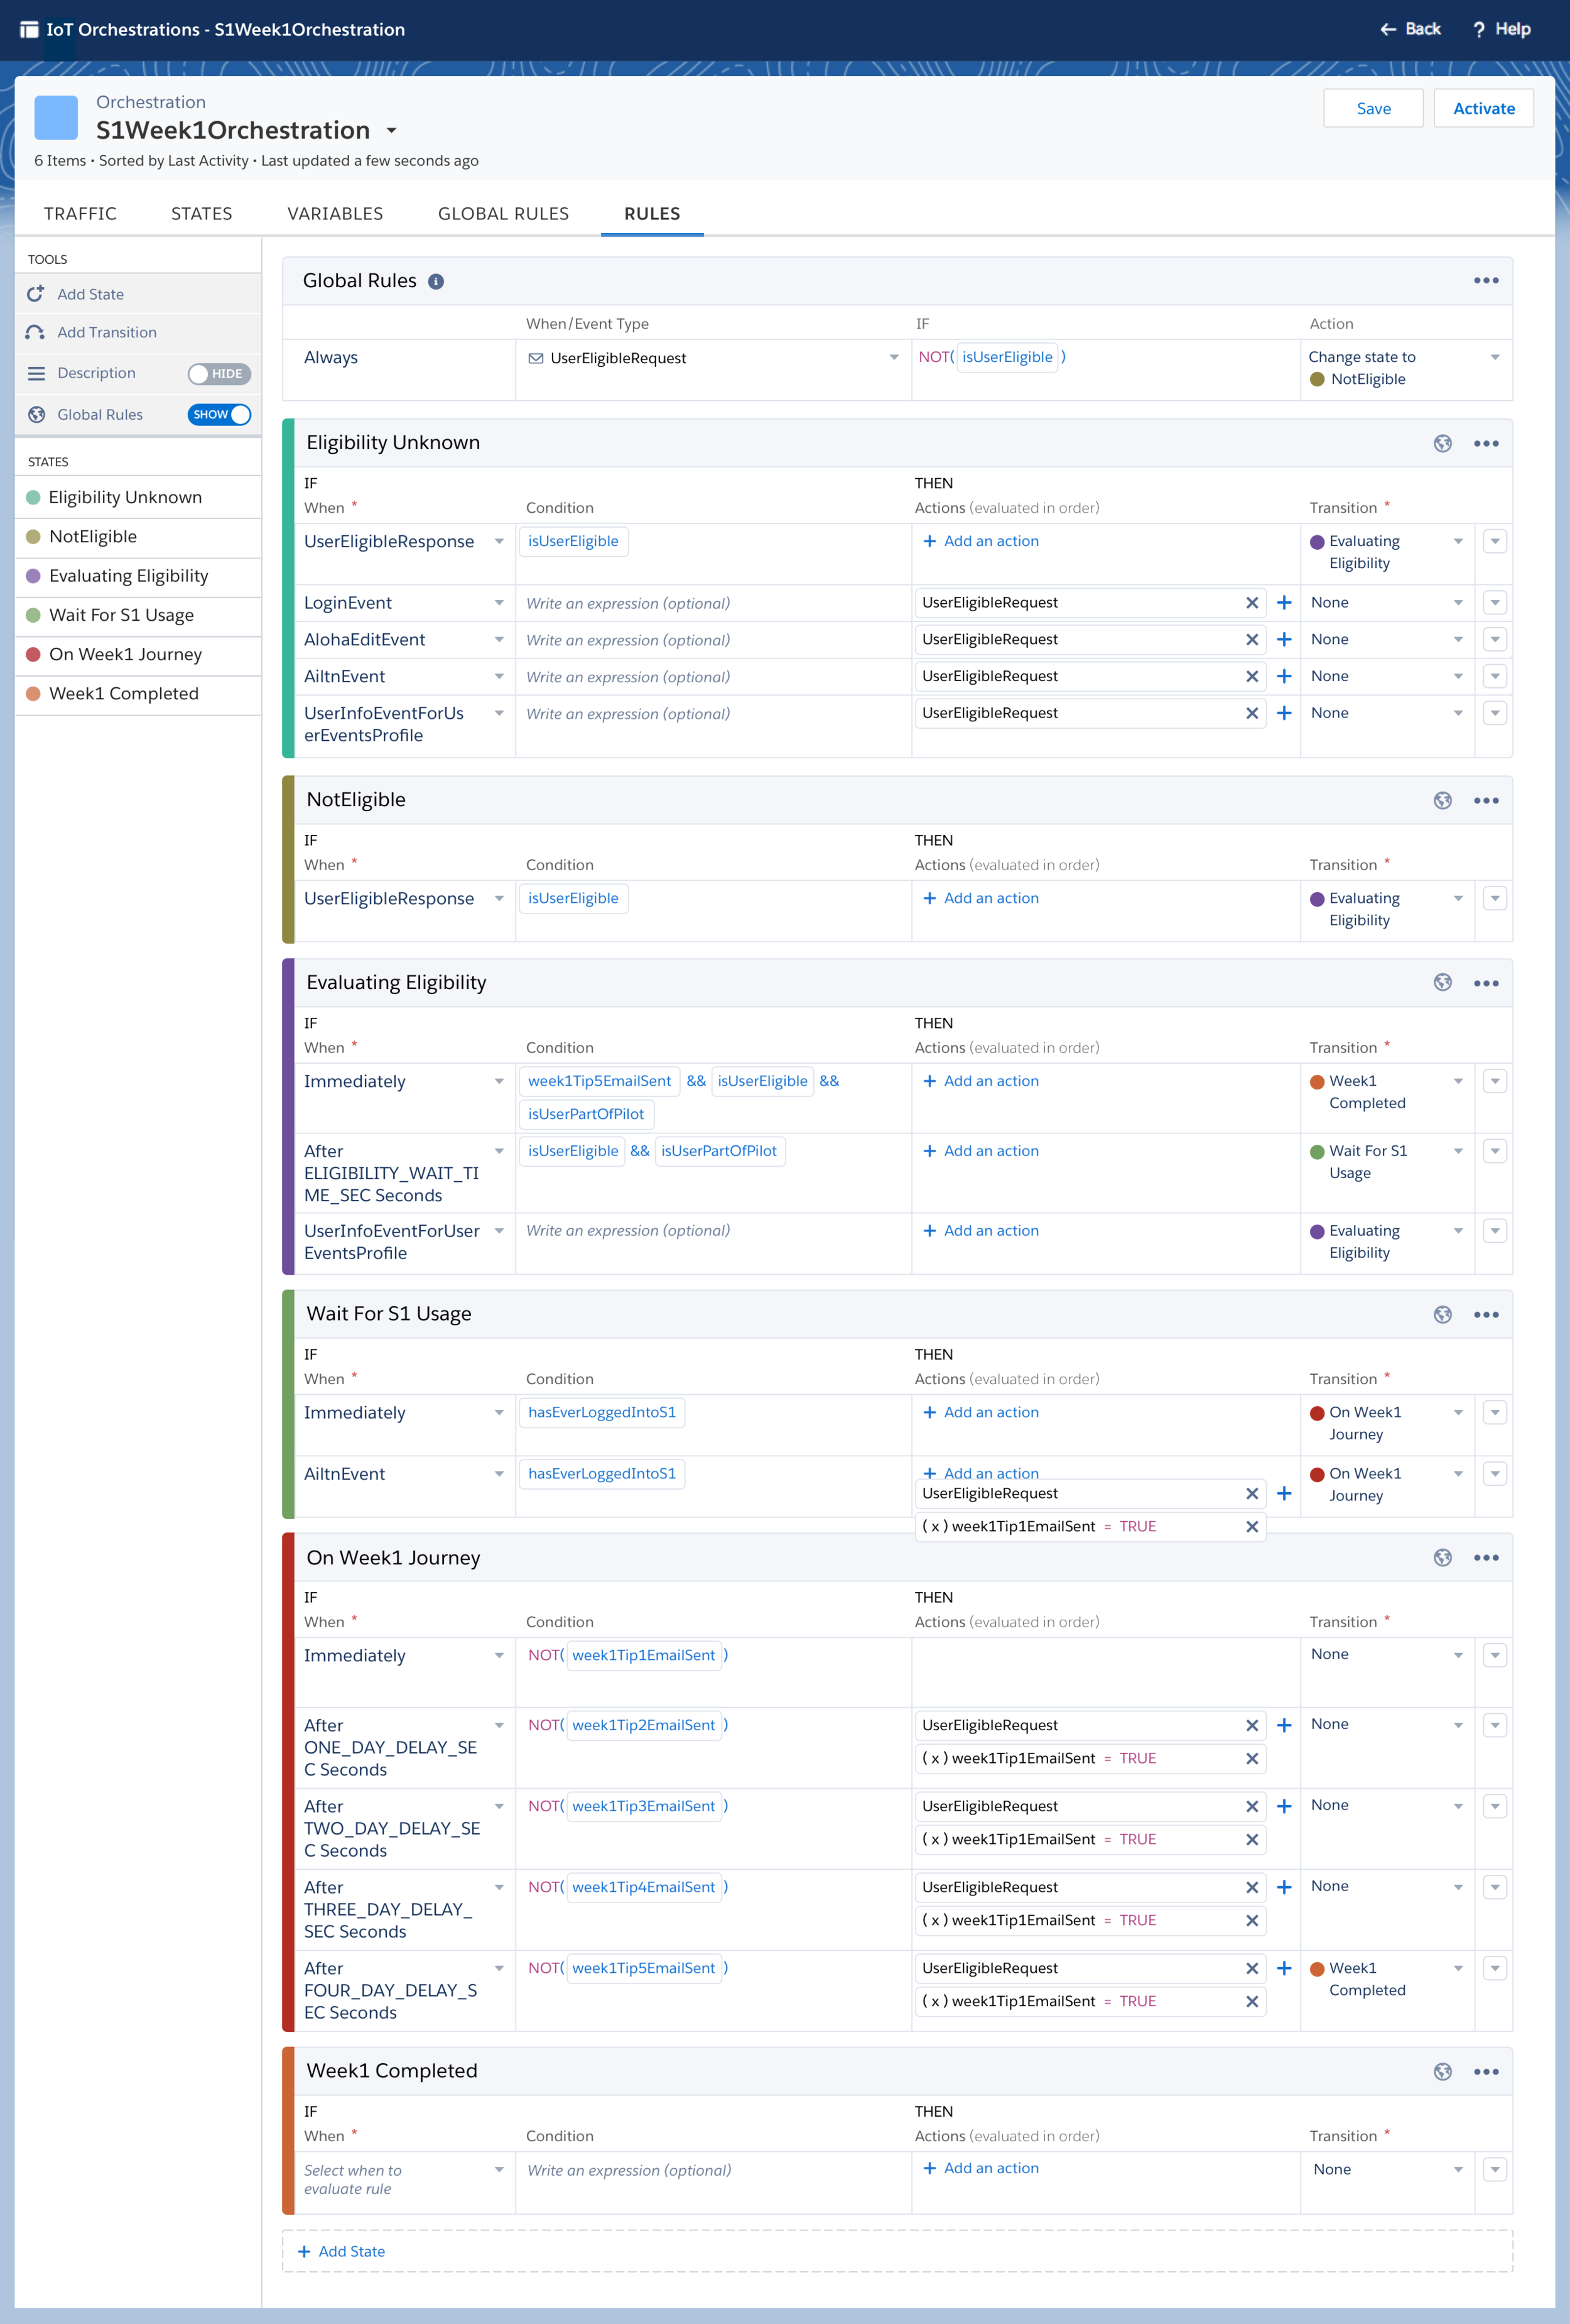Click the NotEligible olive color dot in States
1570x2324 pixels.
(33, 537)
